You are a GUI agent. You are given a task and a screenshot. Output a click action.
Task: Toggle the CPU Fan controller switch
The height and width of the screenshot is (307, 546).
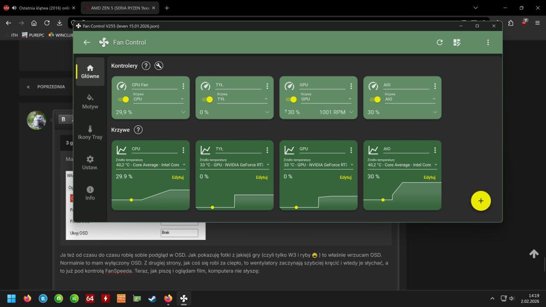pyautogui.click(x=123, y=99)
